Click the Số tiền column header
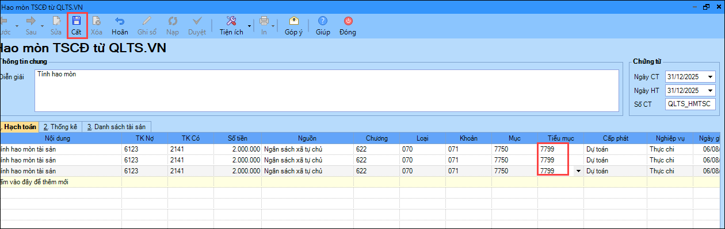 pos(237,138)
